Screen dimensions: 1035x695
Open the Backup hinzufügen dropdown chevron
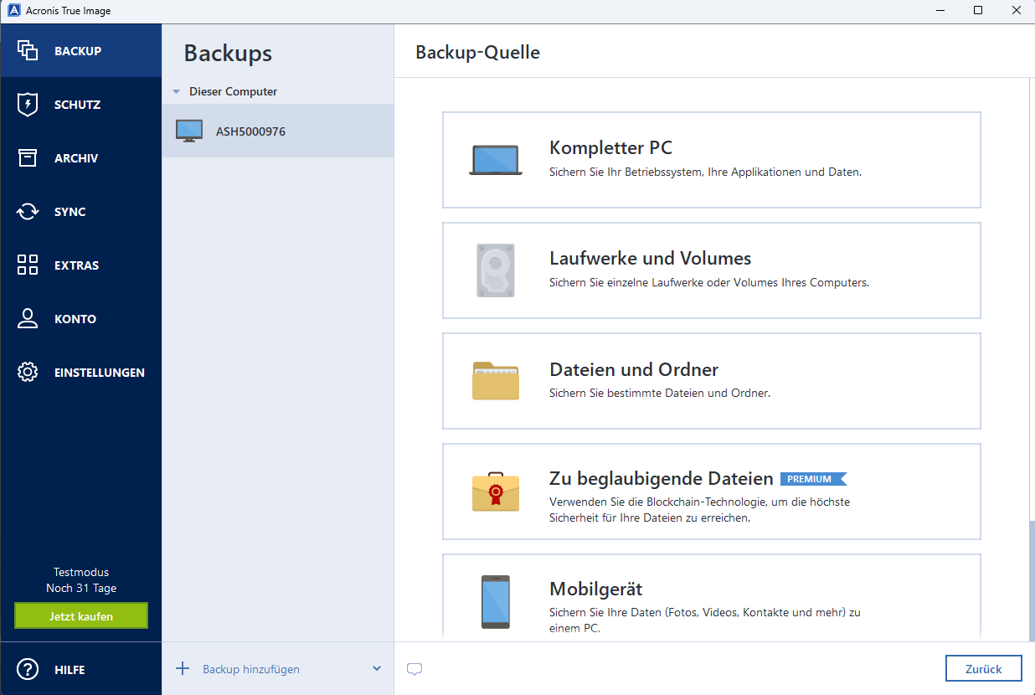pyautogui.click(x=377, y=668)
